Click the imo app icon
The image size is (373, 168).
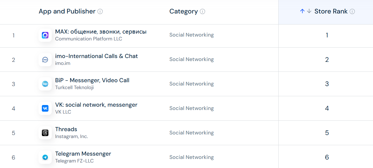45,60
